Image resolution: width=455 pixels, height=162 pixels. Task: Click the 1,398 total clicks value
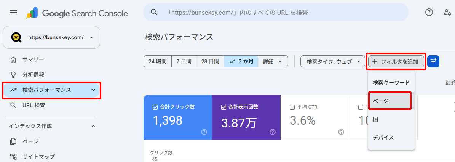168,120
